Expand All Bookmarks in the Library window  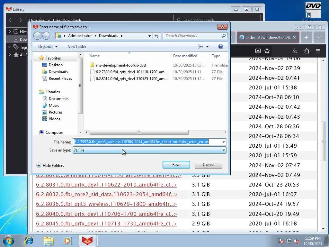tap(10, 55)
